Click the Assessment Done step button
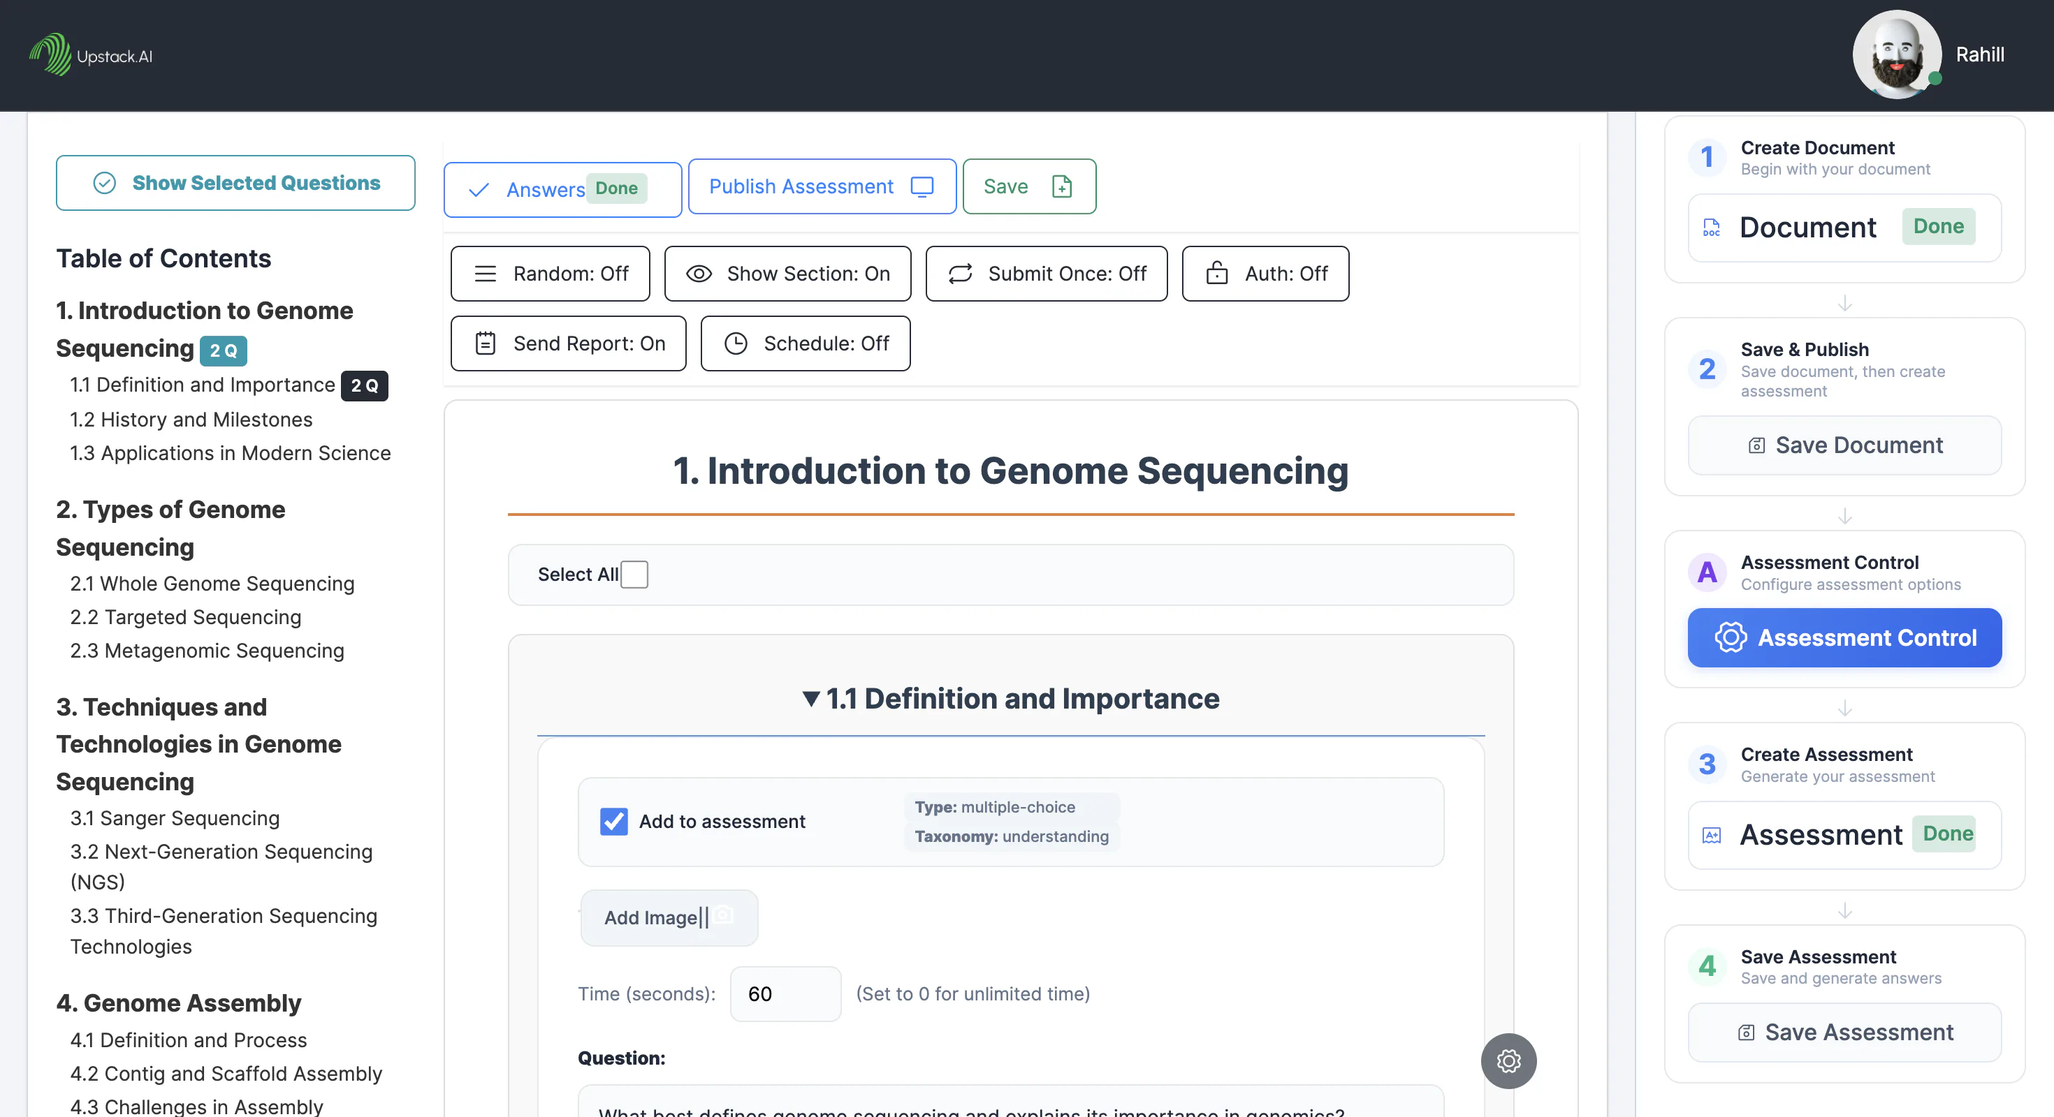This screenshot has height=1117, width=2054. 1844,835
